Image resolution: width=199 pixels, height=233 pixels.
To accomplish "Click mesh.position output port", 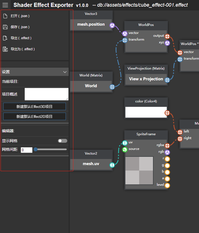I will click(112, 26).
